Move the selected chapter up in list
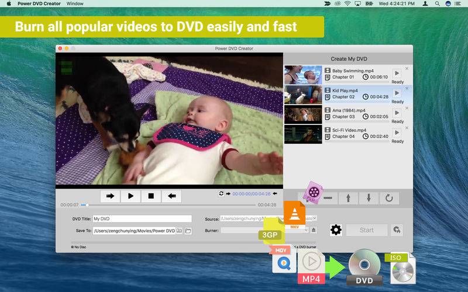468x292 pixels. (348, 198)
